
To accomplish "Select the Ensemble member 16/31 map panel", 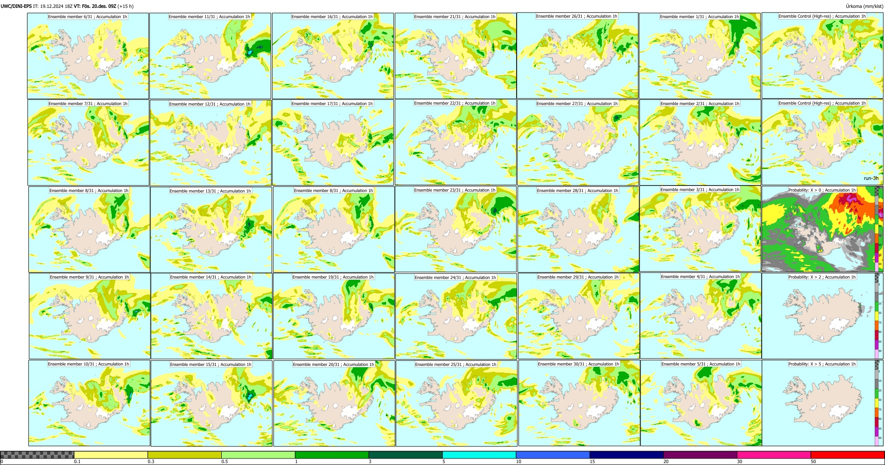I will [x=333, y=56].
